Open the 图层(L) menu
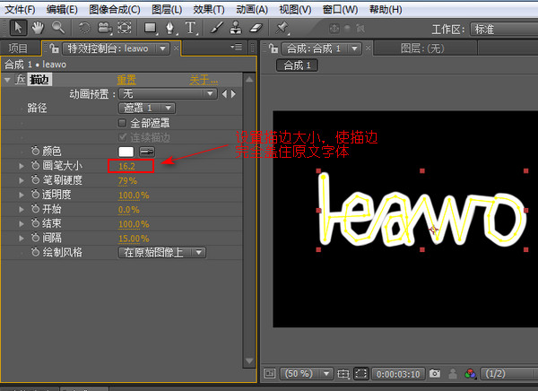Screen dimensions: 538x391 pos(167,9)
